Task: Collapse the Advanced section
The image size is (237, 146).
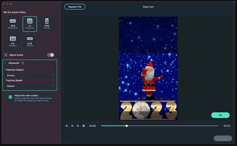Action: (x=5, y=63)
